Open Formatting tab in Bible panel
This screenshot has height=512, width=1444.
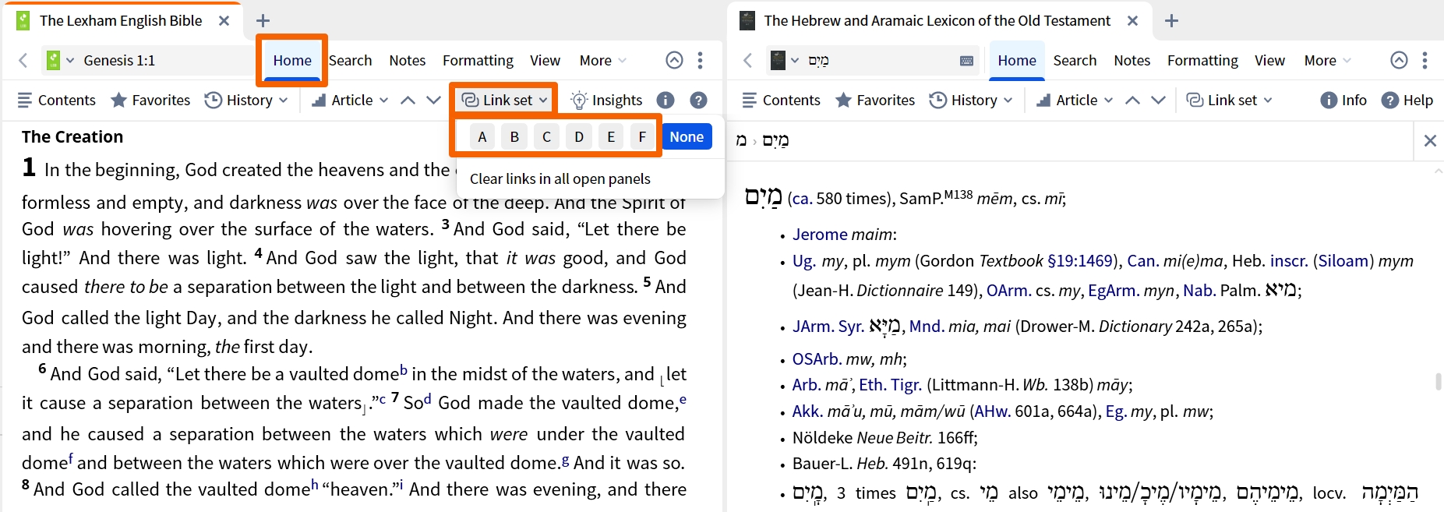[x=478, y=60]
